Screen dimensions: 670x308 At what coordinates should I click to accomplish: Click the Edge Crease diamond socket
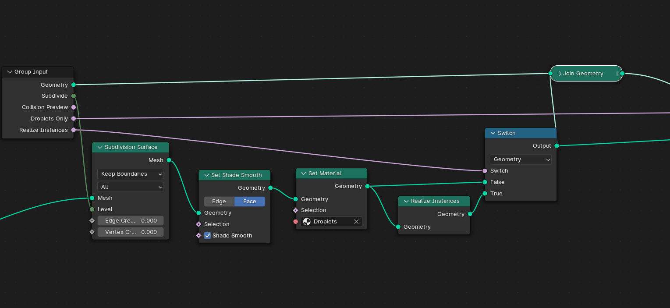92,221
